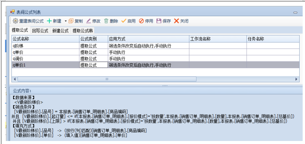Click the horizontal scrollbar right arrow
Viewport: 305px width, 144px height.
tap(296, 79)
